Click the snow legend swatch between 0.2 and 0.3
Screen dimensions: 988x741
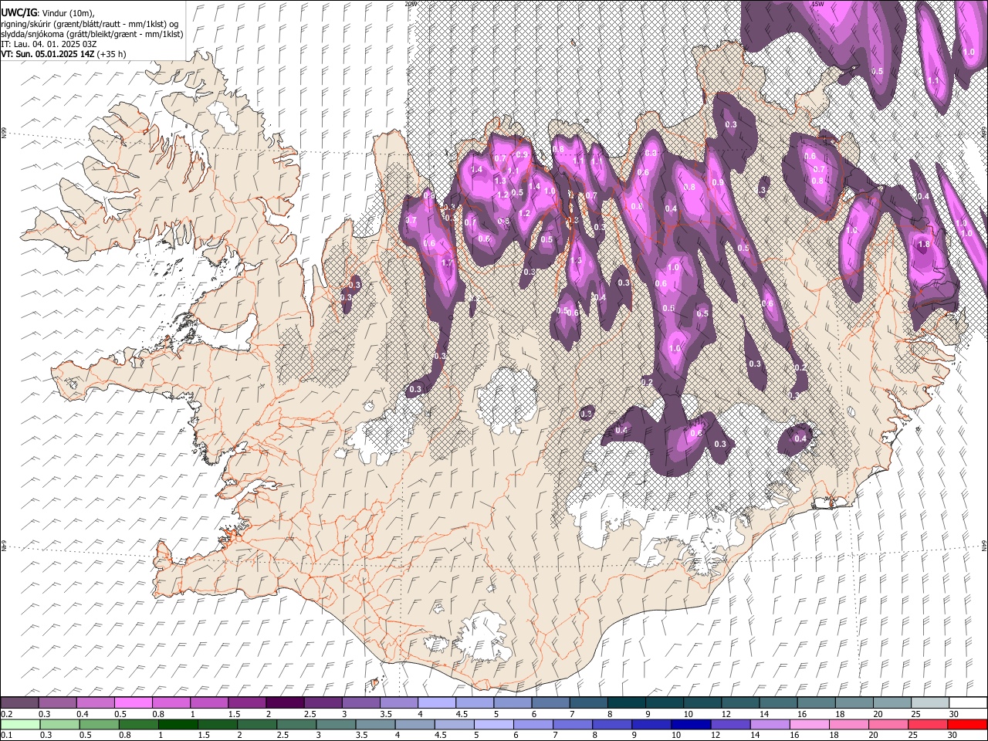19,702
